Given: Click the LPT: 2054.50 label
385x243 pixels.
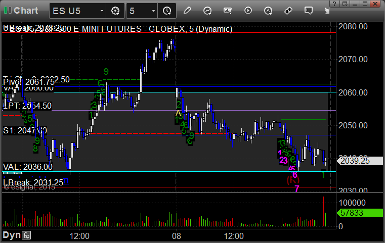Looking at the screenshot, I should [27, 106].
